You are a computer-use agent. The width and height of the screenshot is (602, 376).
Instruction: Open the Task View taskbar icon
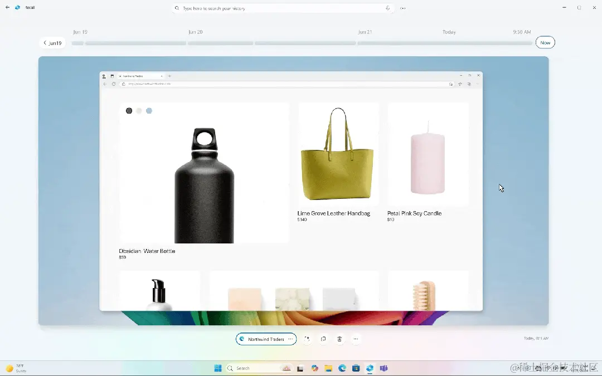tap(300, 368)
